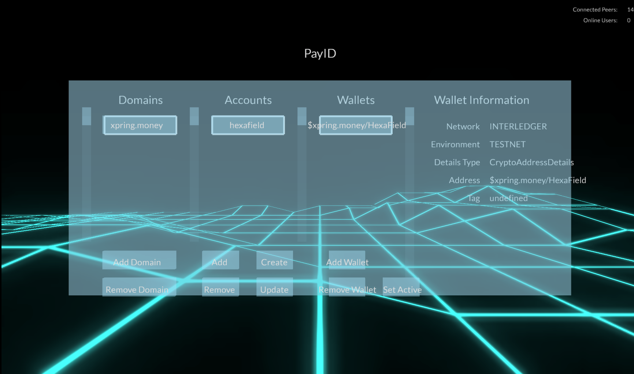This screenshot has height=374, width=634.
Task: Select the $xpring.money/HexaField wallet entry
Action: (x=356, y=125)
